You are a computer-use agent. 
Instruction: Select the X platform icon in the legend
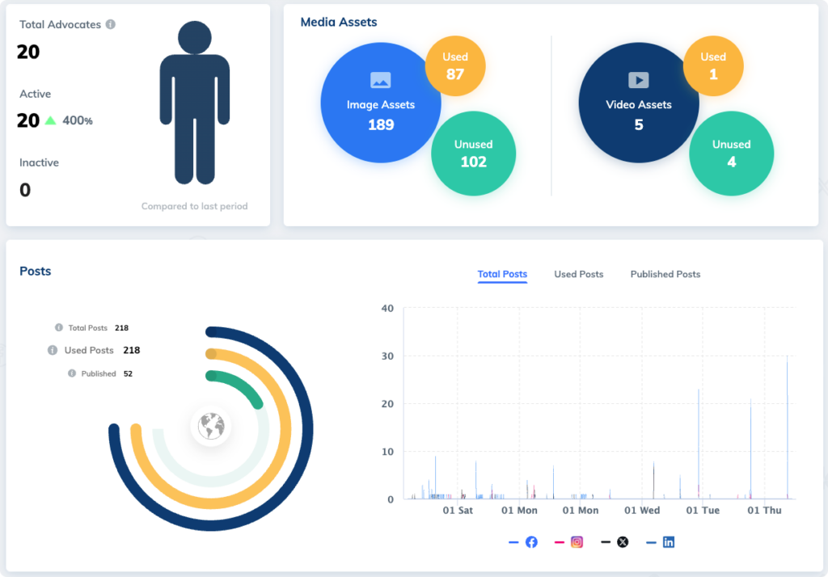[622, 541]
